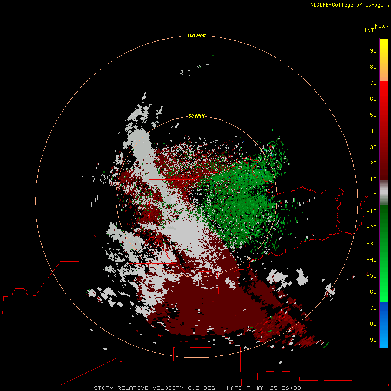Click the -40 value on velocity scale

[371, 260]
